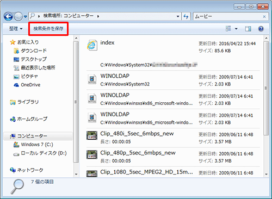
Task: Click the ライブラリ folder icon
Action: (x=13, y=102)
